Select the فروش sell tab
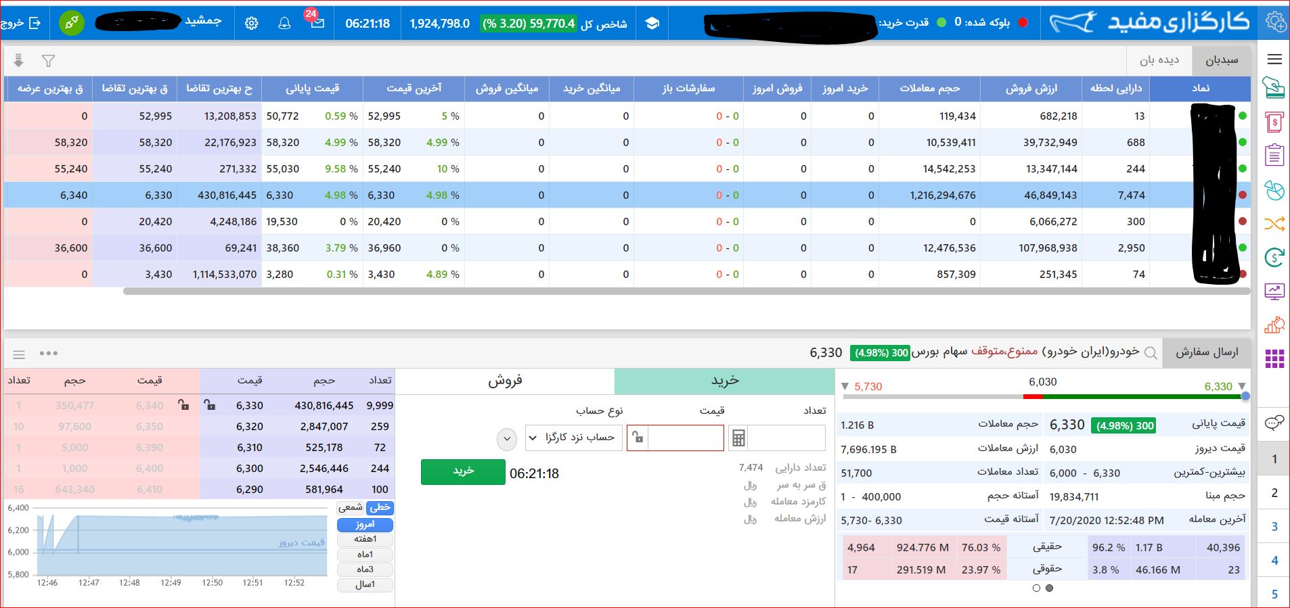The width and height of the screenshot is (1290, 608). tap(505, 381)
